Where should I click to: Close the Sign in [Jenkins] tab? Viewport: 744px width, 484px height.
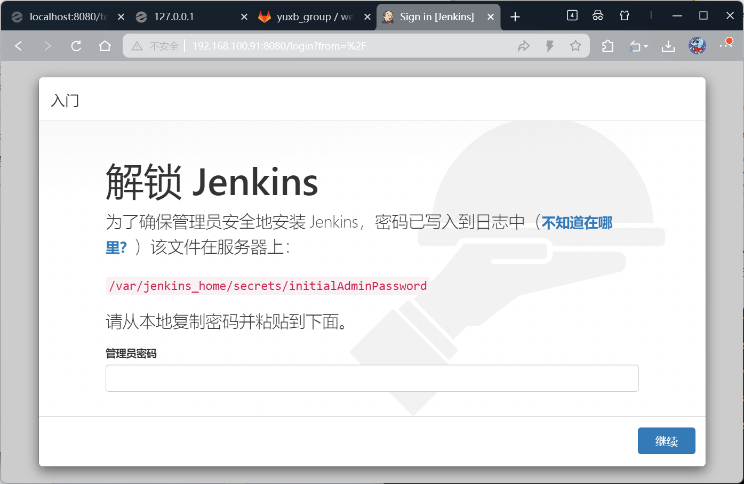point(491,17)
